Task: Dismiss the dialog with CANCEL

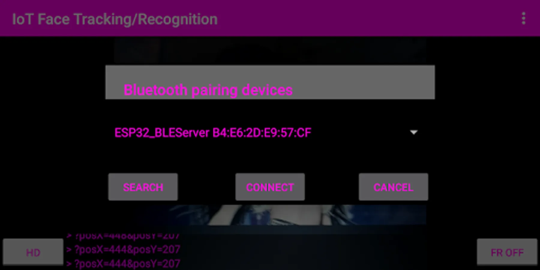Action: click(393, 187)
